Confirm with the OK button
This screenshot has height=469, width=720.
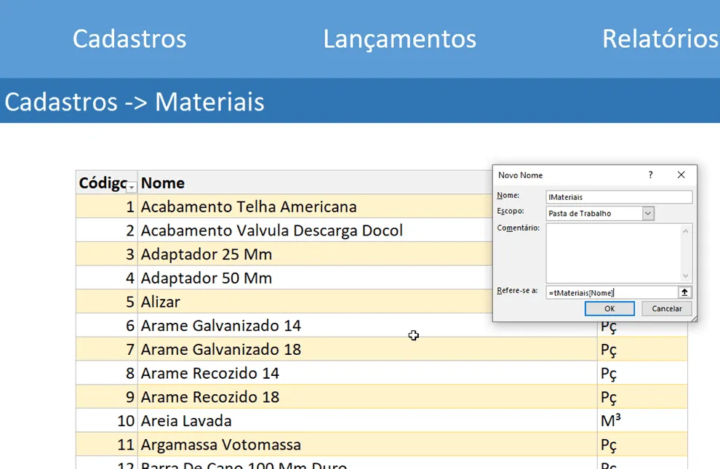(609, 308)
